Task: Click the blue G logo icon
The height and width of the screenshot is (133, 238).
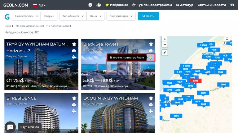Action: click(x=7, y=17)
